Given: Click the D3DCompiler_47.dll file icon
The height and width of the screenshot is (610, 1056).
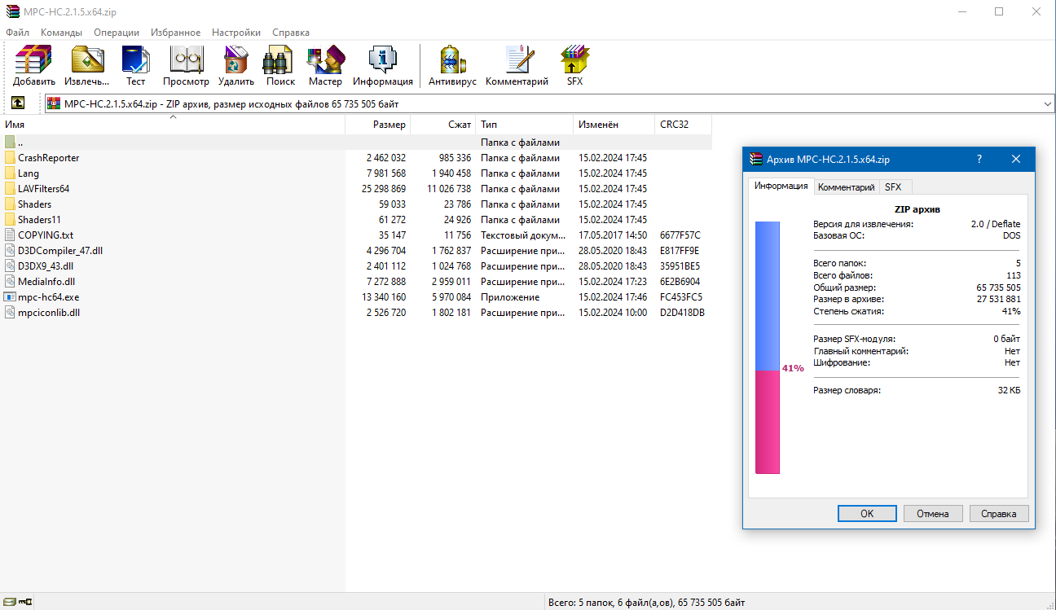Looking at the screenshot, I should coord(10,251).
